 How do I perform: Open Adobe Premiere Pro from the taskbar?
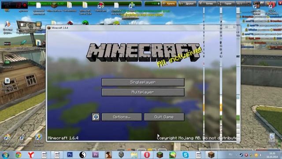point(96,155)
